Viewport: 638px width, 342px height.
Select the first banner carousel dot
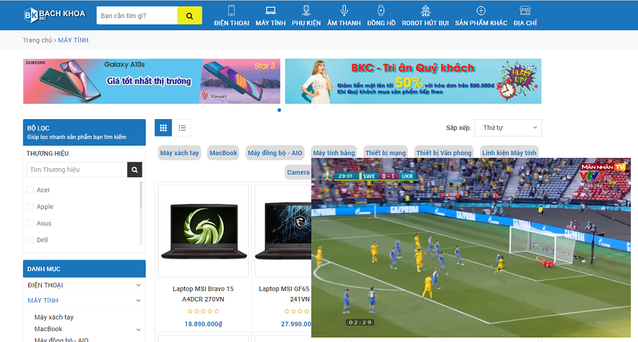pyautogui.click(x=279, y=110)
